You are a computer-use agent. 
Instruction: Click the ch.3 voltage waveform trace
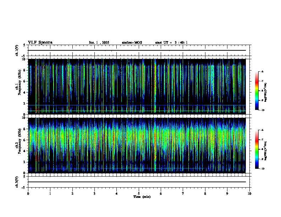point(137,182)
